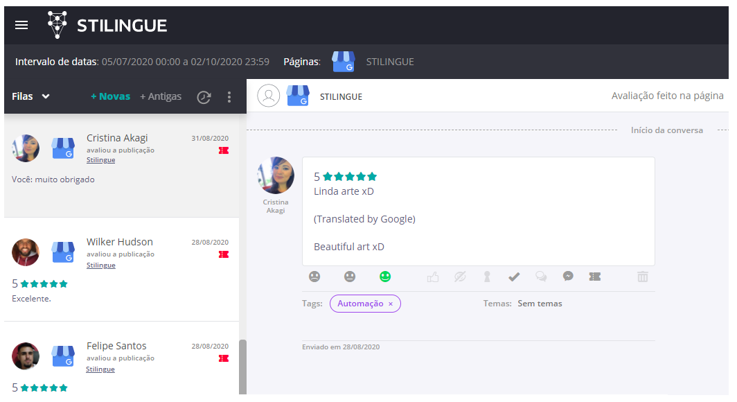Click the Google store icon in conversation header

(x=298, y=96)
